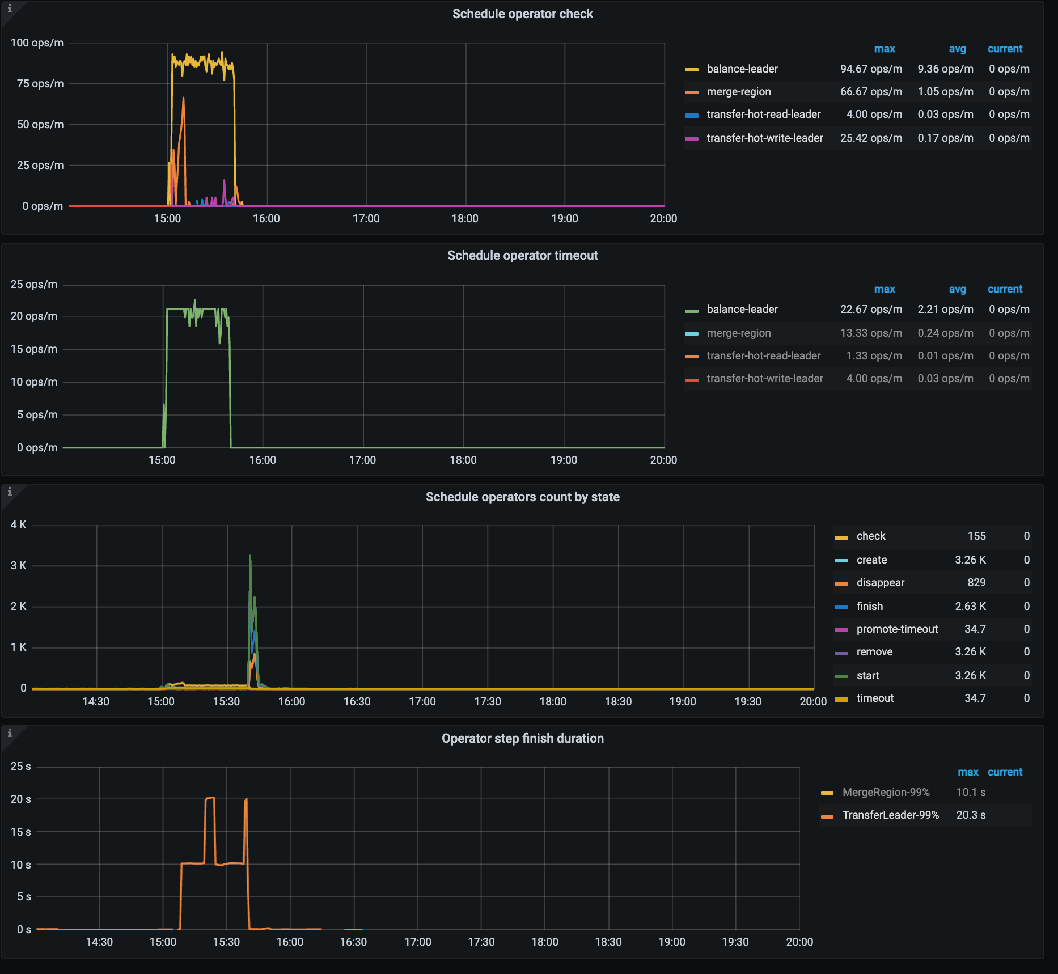Image resolution: width=1058 pixels, height=974 pixels.
Task: Change color of orange TransferLeader-99% swatch
Action: [827, 817]
